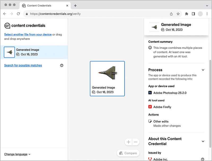Toggle the browser side panel icon
The image size is (212, 161).
click(x=193, y=14)
